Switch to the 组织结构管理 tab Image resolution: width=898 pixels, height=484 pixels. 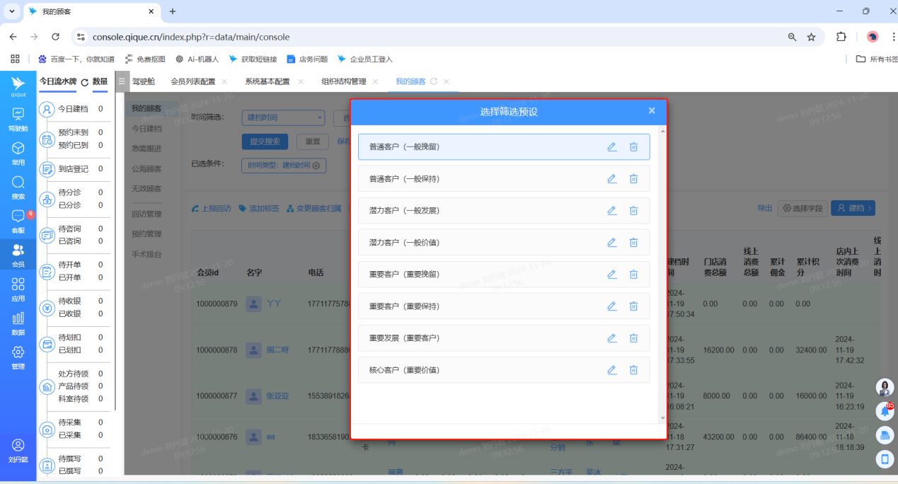coord(343,81)
